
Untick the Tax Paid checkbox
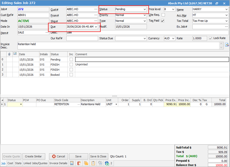tap(163, 21)
